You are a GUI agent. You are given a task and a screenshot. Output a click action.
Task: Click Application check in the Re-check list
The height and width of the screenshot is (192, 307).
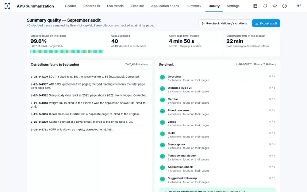180,167
